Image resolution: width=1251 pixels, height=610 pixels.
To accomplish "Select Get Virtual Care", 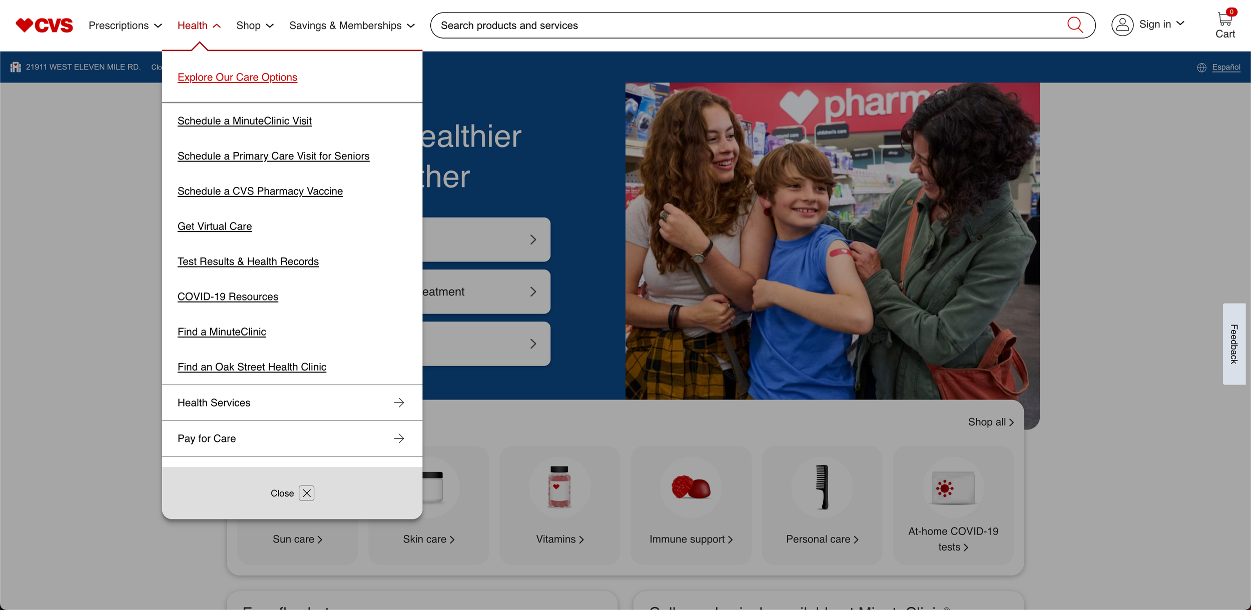I will tap(214, 226).
